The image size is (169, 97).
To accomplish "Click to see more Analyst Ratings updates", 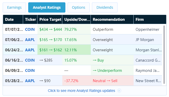I will (x=82, y=91).
